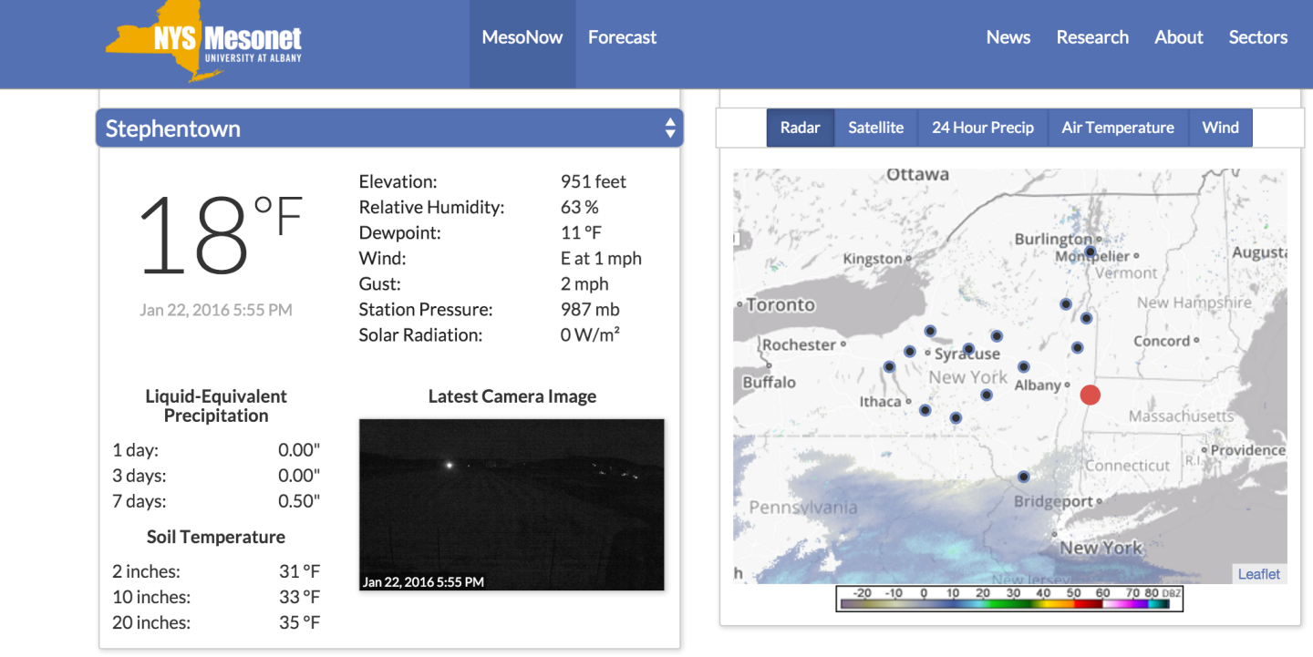Open the Wind map tab
This screenshot has width=1313, height=657.
(1220, 128)
